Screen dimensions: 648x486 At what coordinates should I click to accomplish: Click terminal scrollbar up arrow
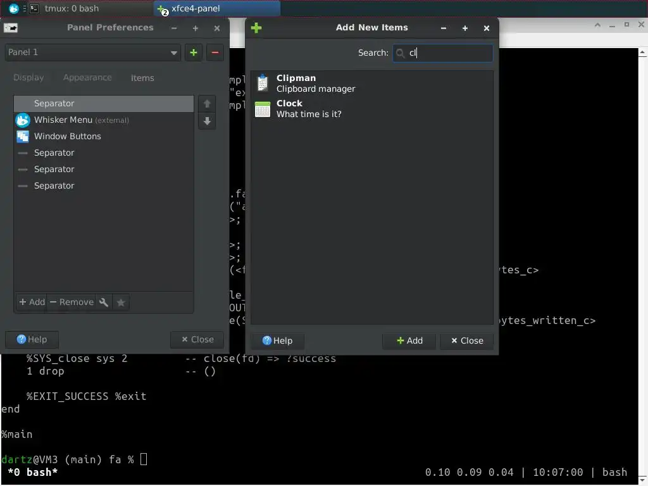643,53
